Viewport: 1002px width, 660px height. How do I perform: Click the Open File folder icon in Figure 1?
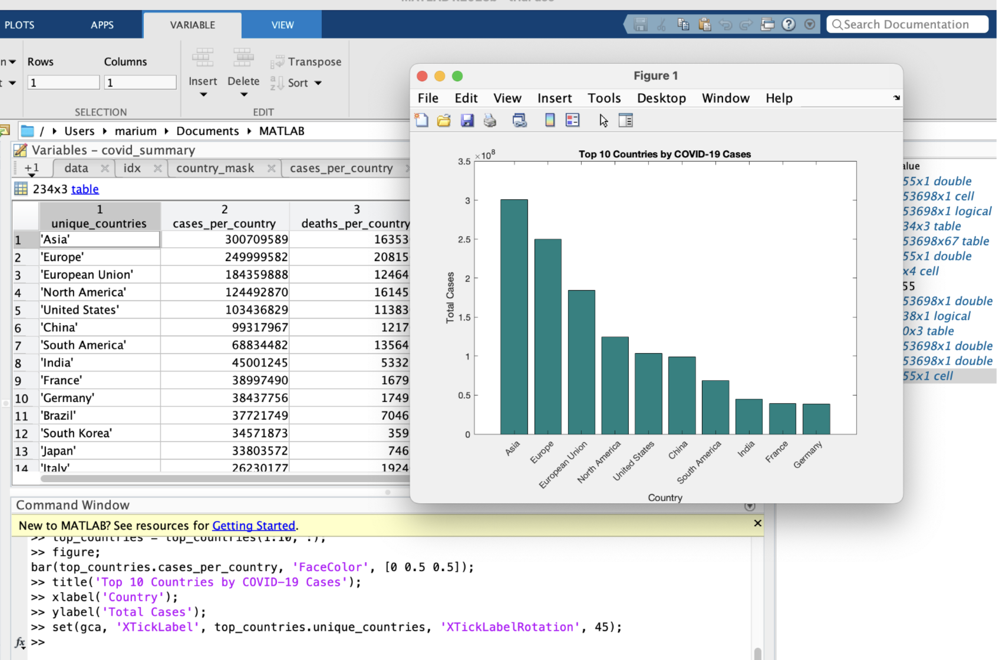[x=444, y=121]
